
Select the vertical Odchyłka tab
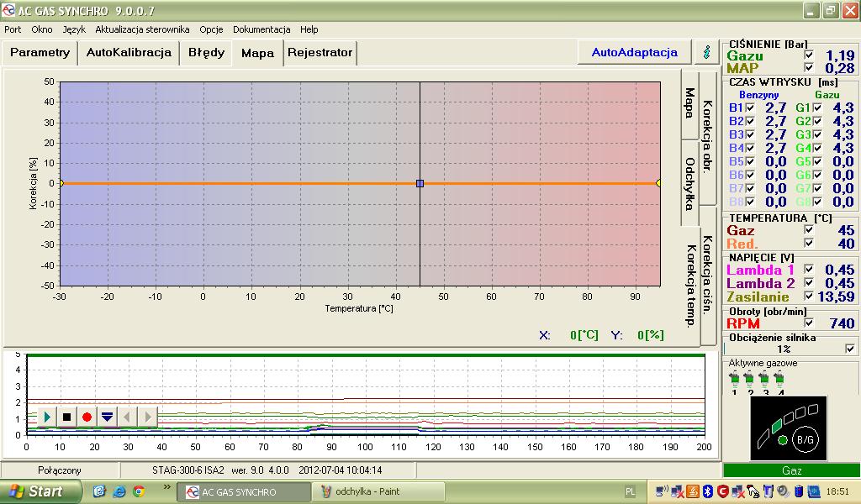coord(689,183)
